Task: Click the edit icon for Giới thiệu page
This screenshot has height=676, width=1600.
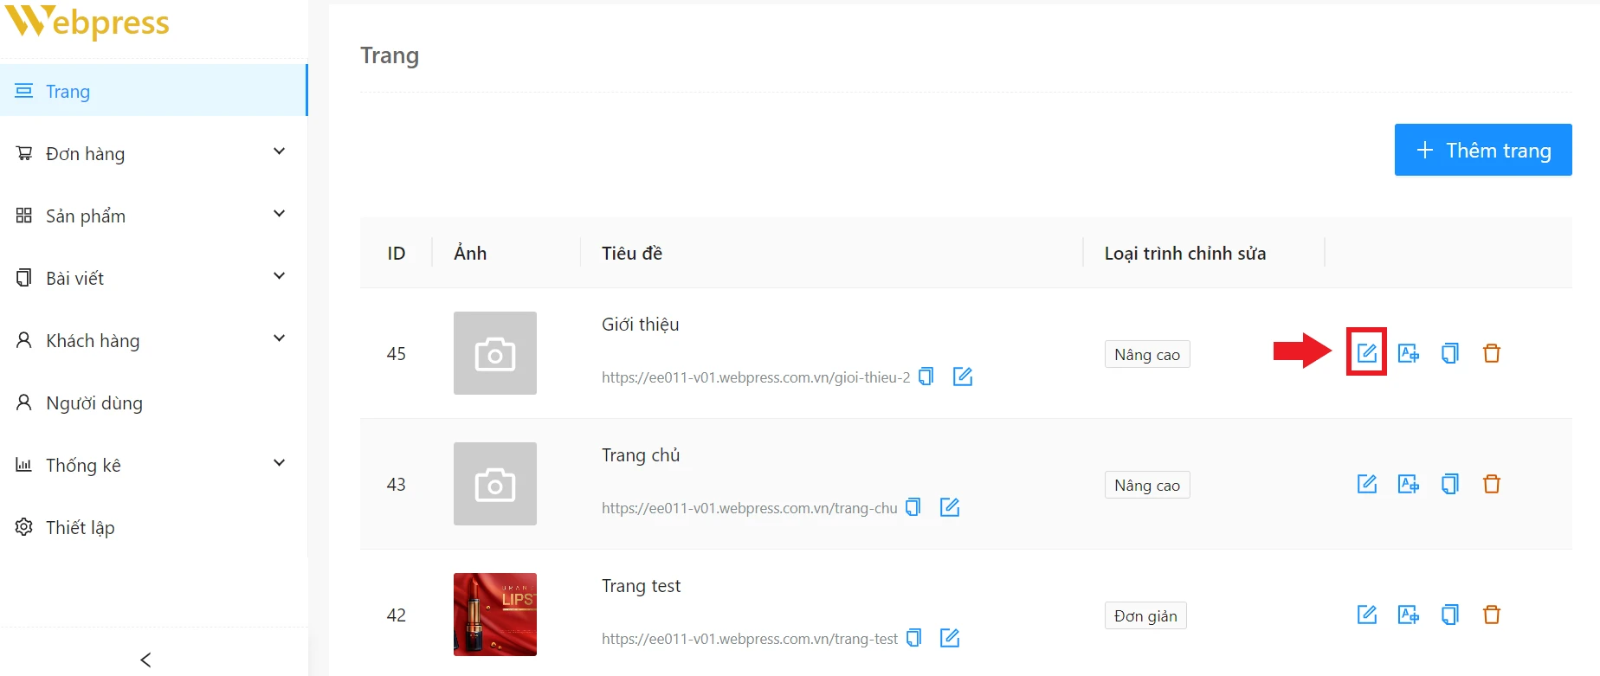Action: coord(1366,352)
